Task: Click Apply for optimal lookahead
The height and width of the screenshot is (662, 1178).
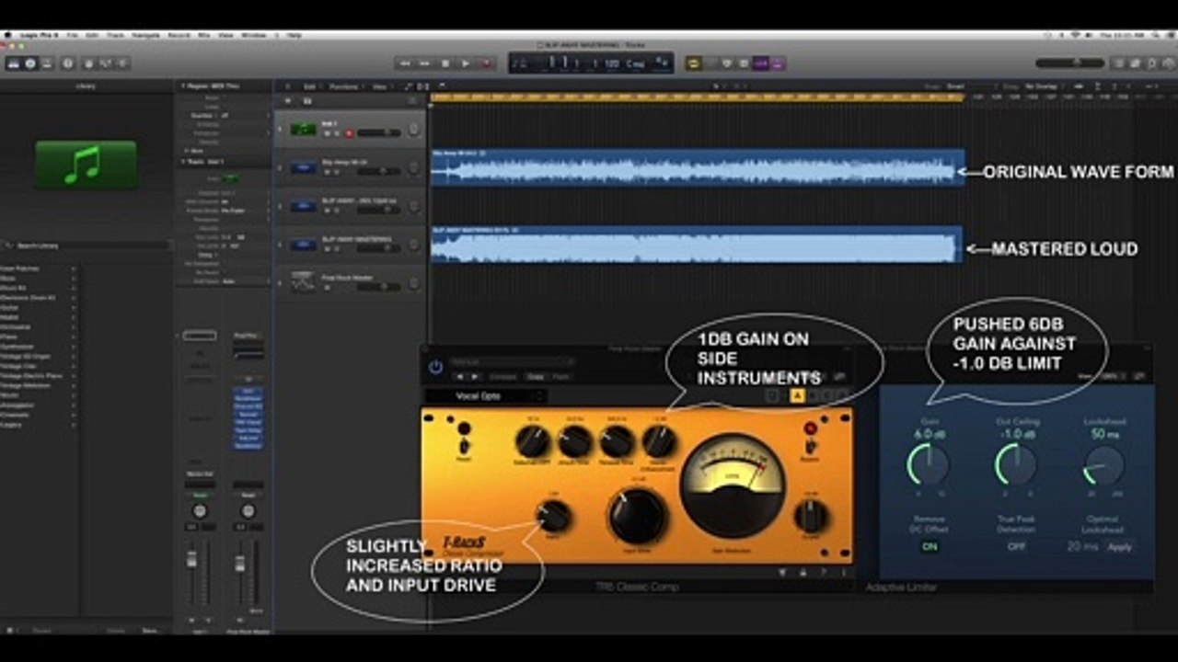Action: tap(1119, 546)
